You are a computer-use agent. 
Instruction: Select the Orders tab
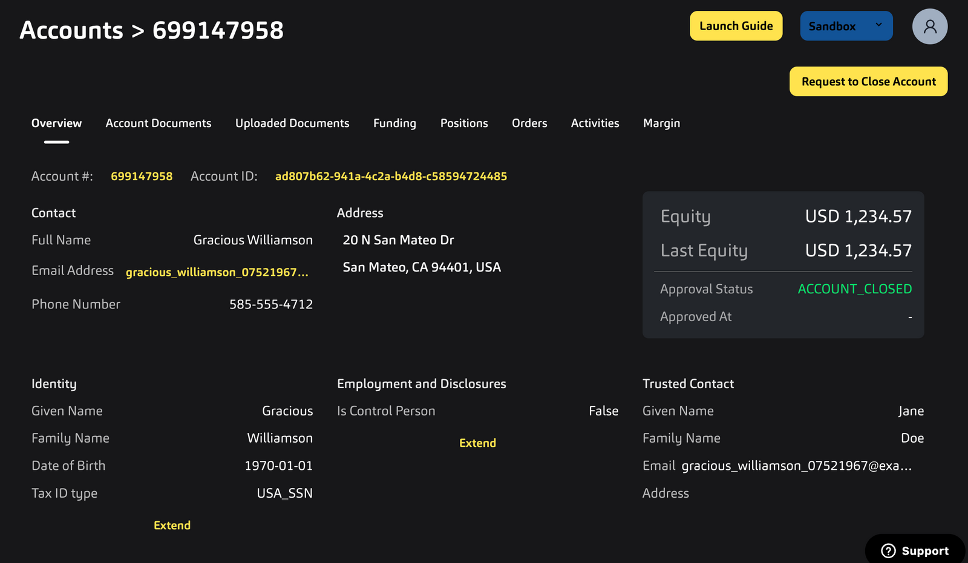click(529, 123)
